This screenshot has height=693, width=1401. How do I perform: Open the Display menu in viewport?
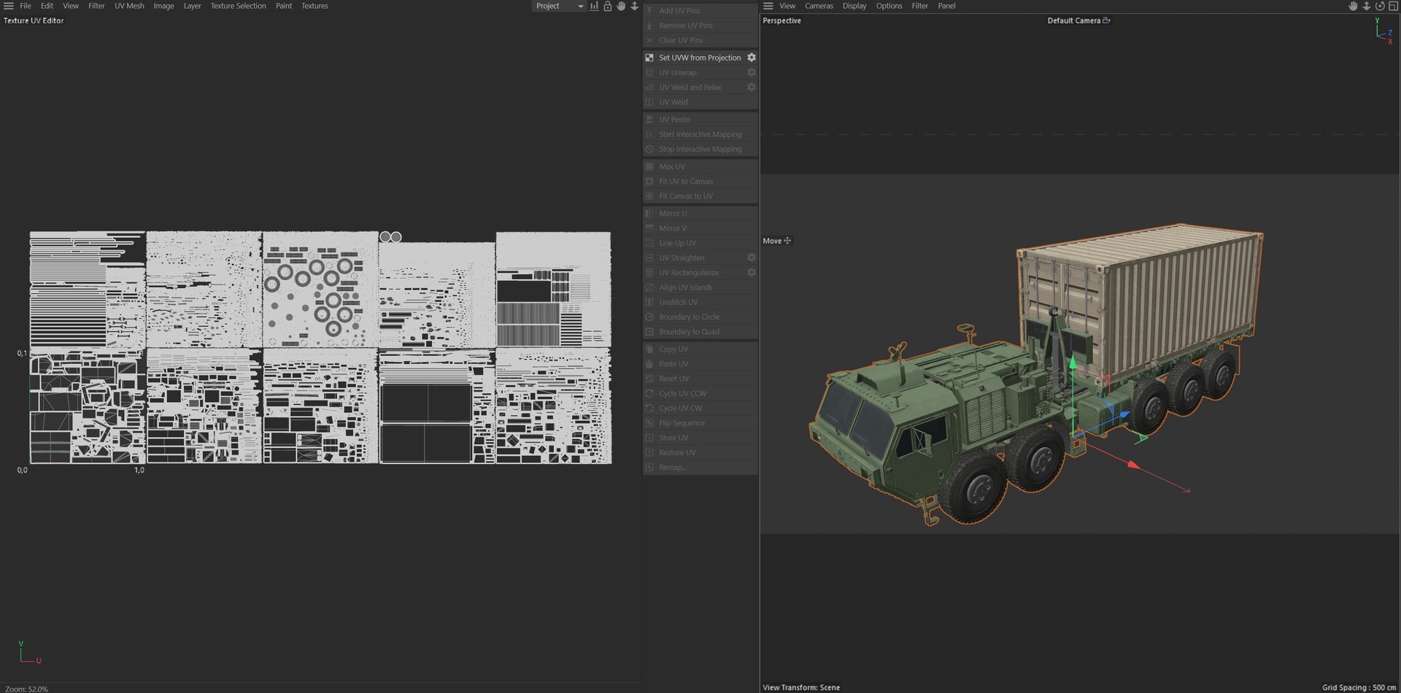pyautogui.click(x=854, y=6)
